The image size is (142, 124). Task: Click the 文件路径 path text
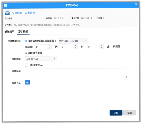(x=47, y=25)
